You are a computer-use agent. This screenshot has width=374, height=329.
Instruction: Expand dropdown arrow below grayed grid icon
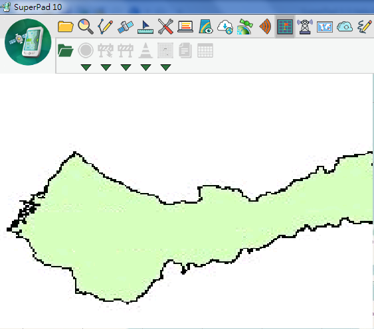point(165,68)
